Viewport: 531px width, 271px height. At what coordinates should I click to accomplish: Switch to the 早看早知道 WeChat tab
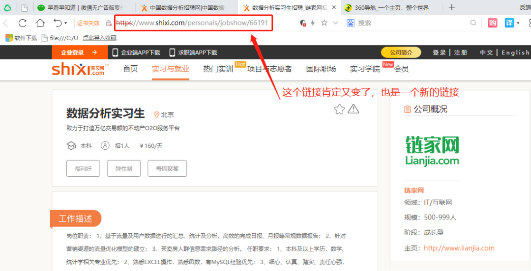pyautogui.click(x=84, y=7)
